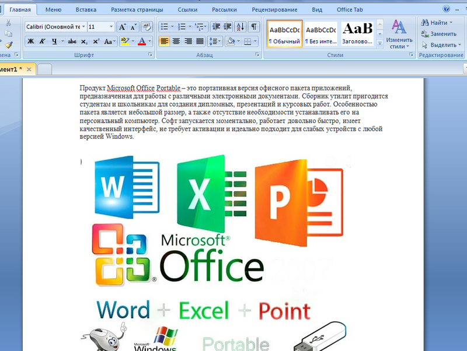Toggle subscript (x₂) formatting
Viewport: 467px width, 351px height.
click(x=84, y=41)
